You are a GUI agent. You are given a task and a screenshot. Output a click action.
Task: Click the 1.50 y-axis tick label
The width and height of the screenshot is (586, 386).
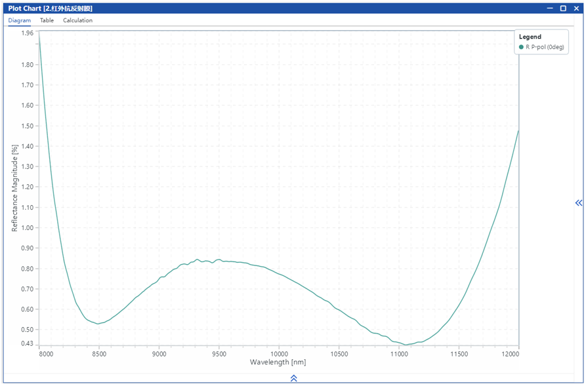pyautogui.click(x=28, y=126)
